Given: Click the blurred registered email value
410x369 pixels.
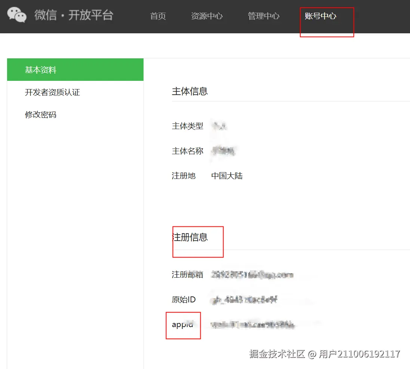Looking at the screenshot, I should 252,275.
